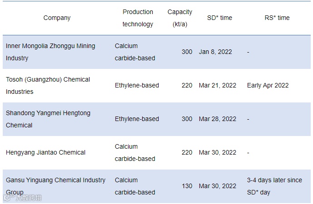
Task: Click Ethylene-based in the Shandong row
Action: [x=137, y=119]
